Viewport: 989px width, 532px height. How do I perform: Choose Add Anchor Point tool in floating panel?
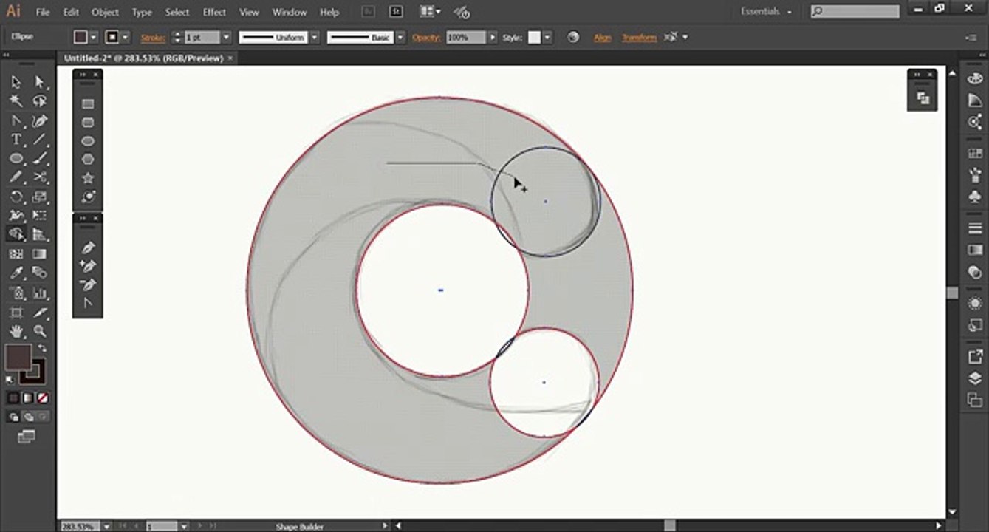pyautogui.click(x=88, y=266)
